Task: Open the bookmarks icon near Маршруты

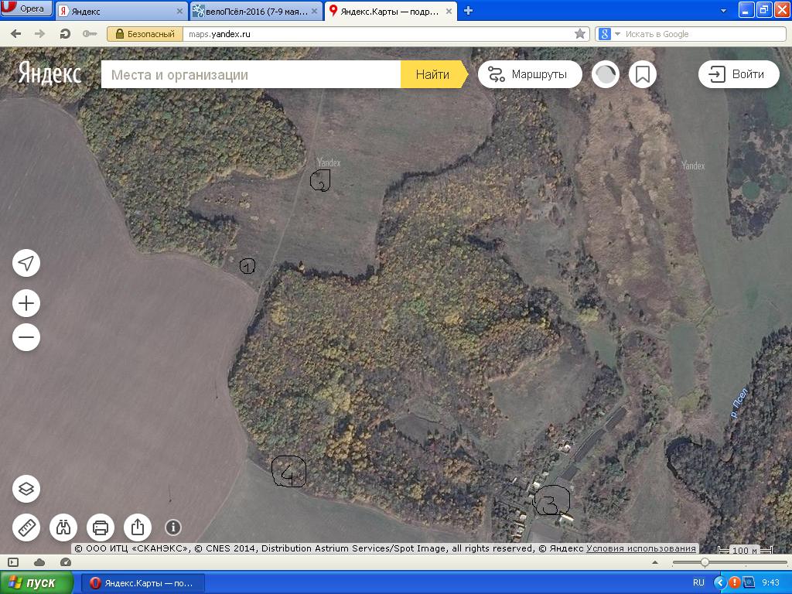Action: click(642, 74)
